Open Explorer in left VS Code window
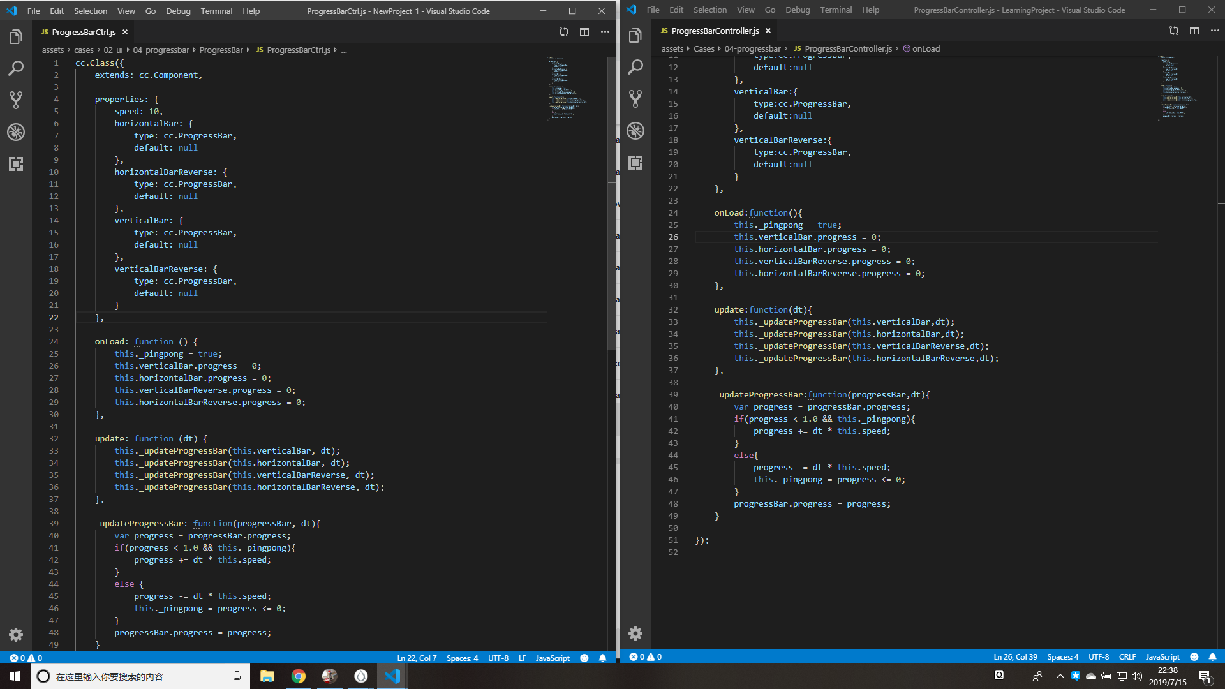The width and height of the screenshot is (1225, 689). click(x=16, y=37)
